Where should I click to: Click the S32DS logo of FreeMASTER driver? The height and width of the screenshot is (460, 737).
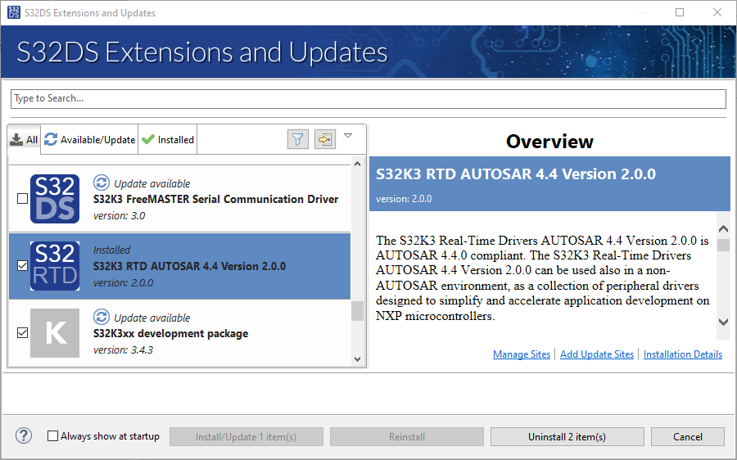(55, 199)
